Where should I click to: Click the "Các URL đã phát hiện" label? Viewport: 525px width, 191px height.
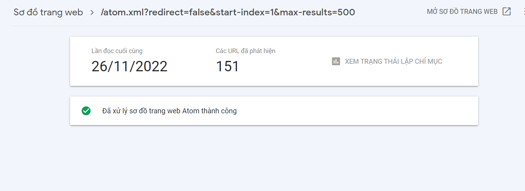[246, 51]
